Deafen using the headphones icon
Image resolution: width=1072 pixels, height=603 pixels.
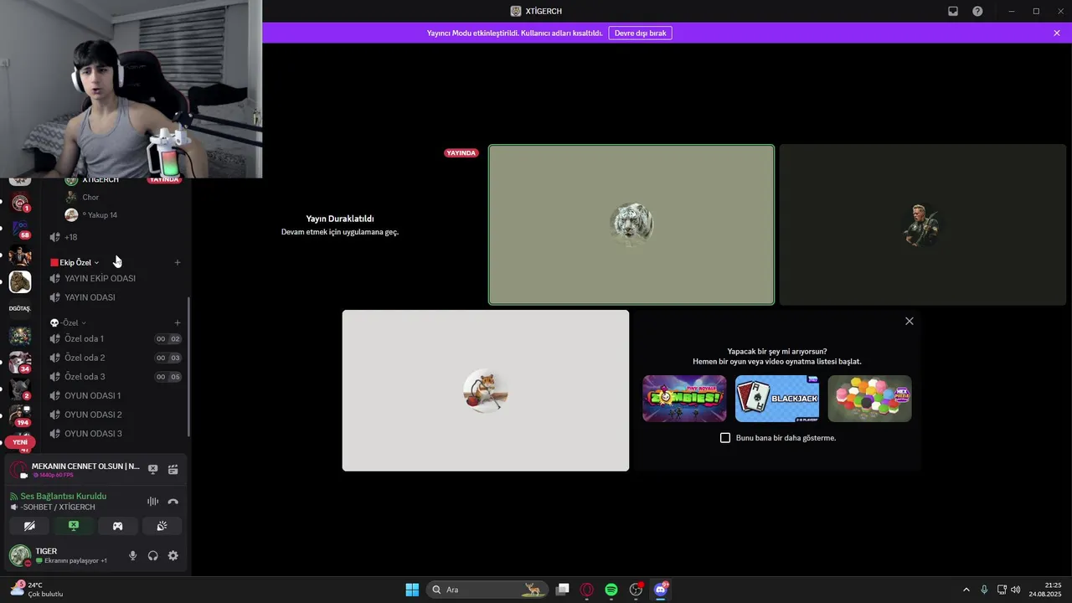point(153,556)
